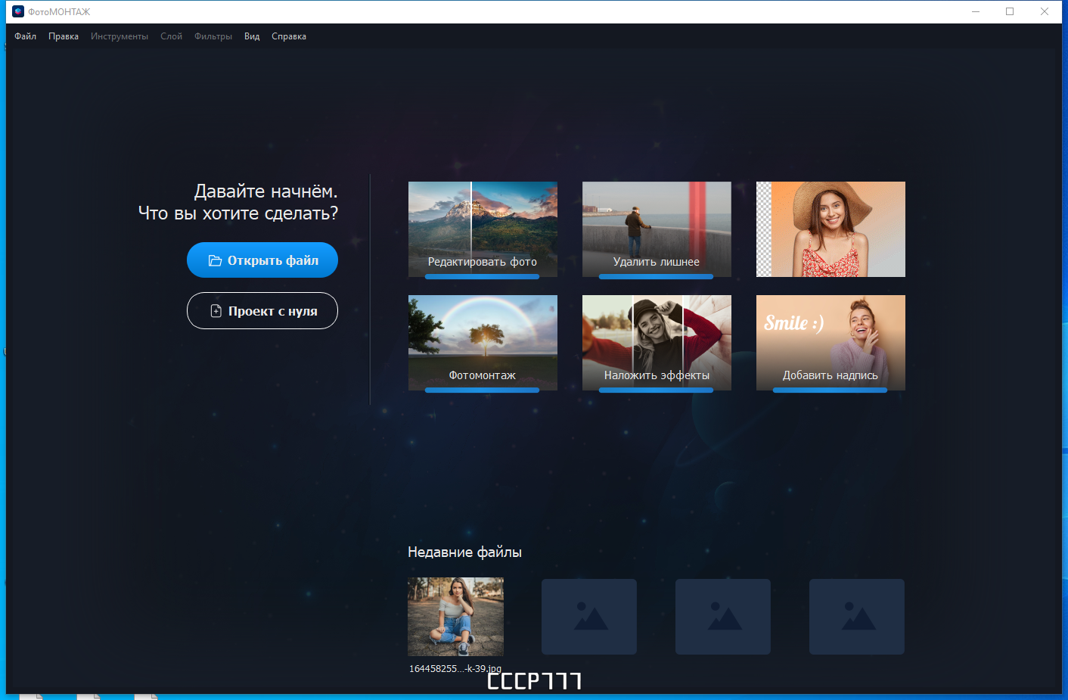Open the Слой menu

click(x=171, y=36)
